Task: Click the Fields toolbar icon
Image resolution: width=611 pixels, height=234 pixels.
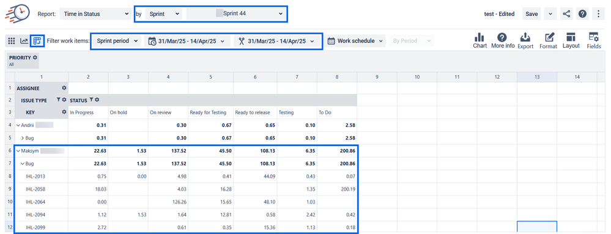Action: 594,41
